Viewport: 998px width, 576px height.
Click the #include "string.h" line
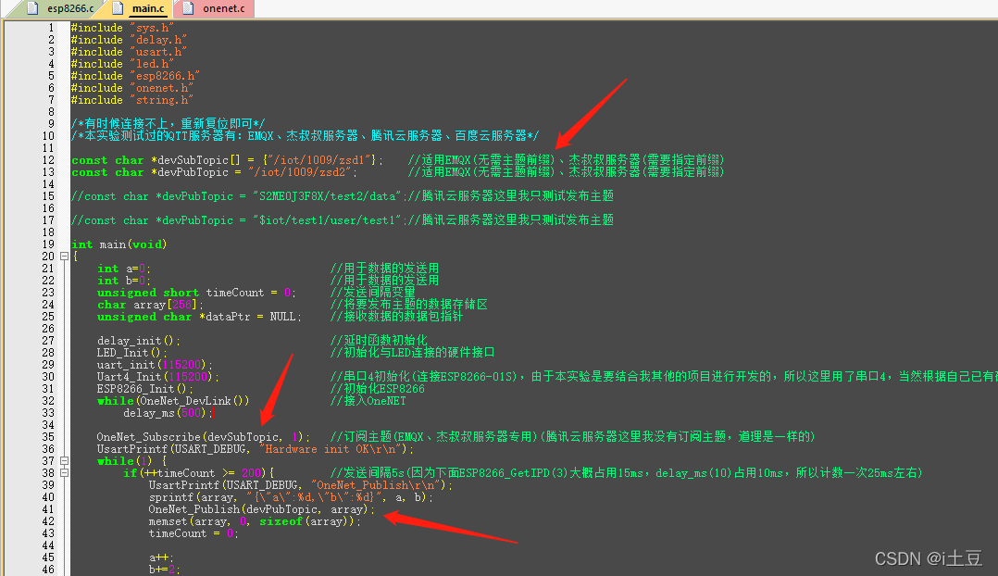[x=132, y=100]
